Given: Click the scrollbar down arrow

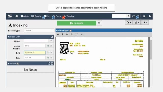Looking at the screenshot, I should 151,86.
